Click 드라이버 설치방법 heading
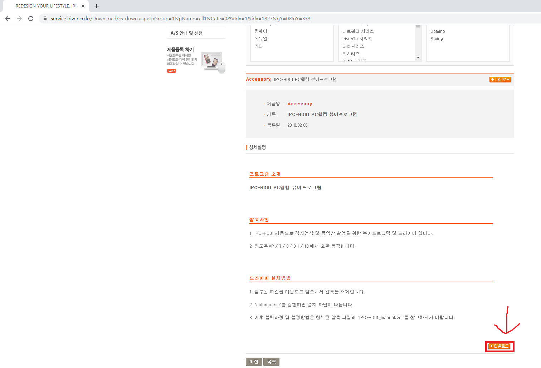Image resolution: width=541 pixels, height=368 pixels. [x=270, y=278]
